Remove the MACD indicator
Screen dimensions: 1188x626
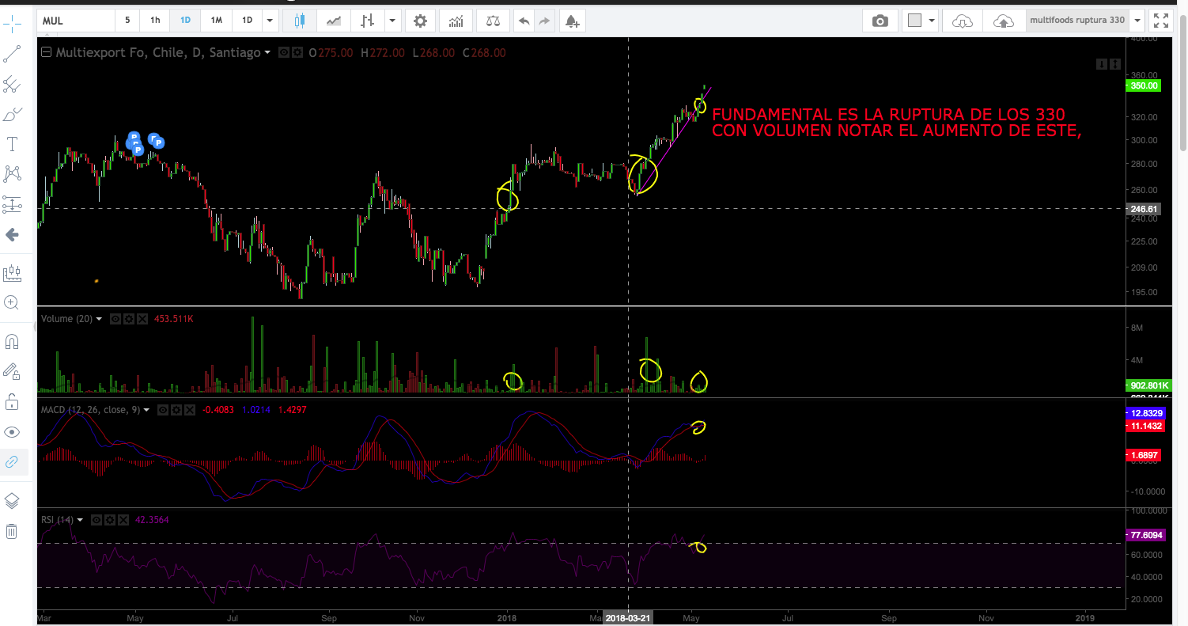point(191,410)
